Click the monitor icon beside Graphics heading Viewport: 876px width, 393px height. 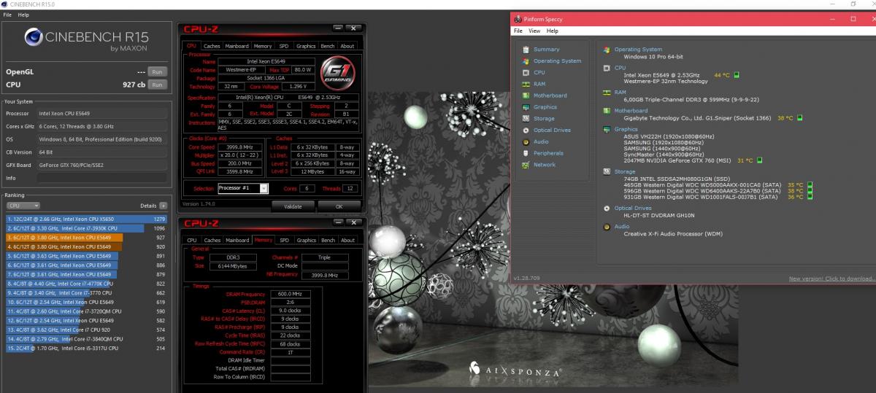(607, 129)
